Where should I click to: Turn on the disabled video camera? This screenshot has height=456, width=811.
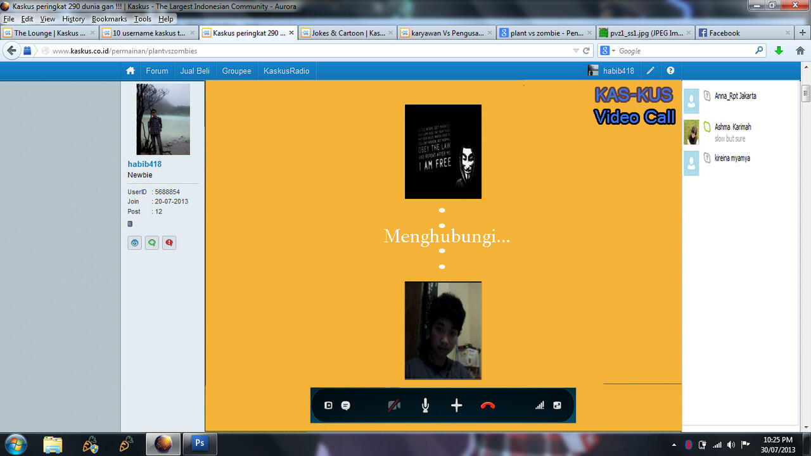(394, 405)
